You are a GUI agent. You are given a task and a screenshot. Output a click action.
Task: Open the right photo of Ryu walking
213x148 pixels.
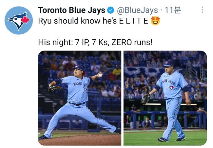pyautogui.click(x=165, y=98)
